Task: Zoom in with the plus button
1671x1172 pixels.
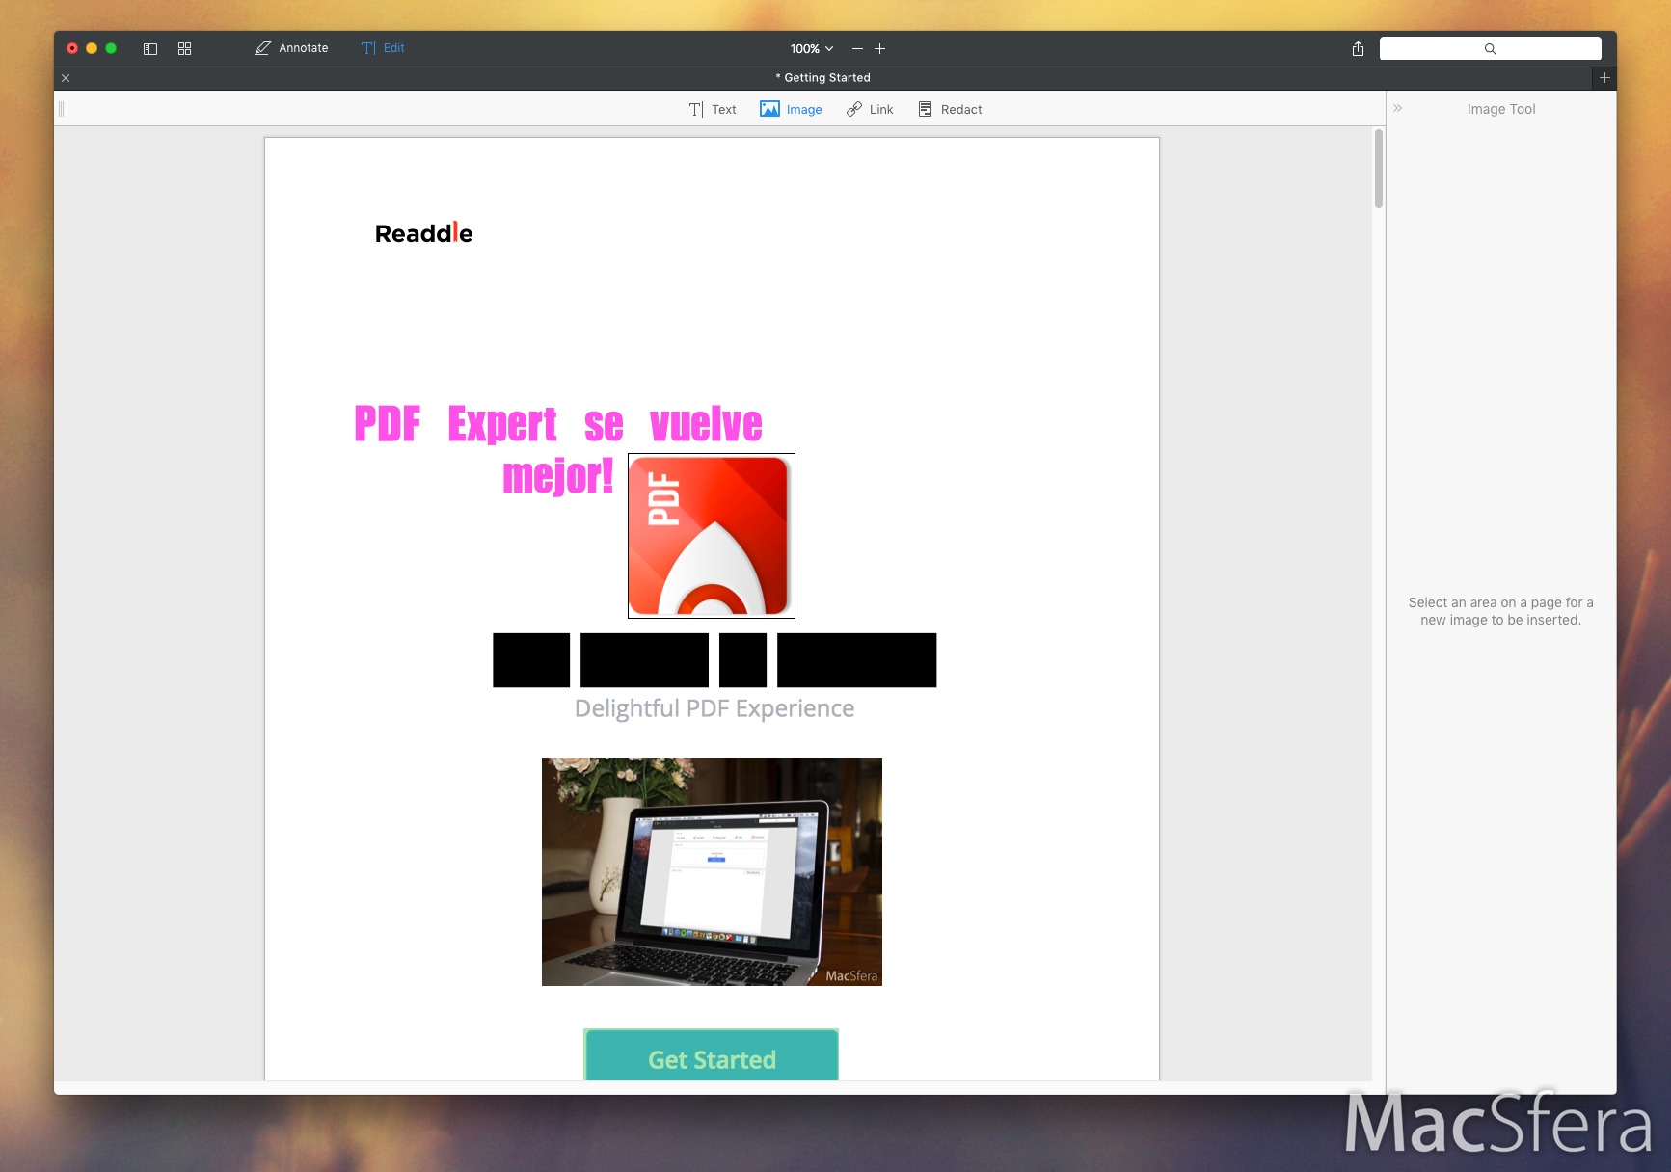Action: click(x=879, y=48)
